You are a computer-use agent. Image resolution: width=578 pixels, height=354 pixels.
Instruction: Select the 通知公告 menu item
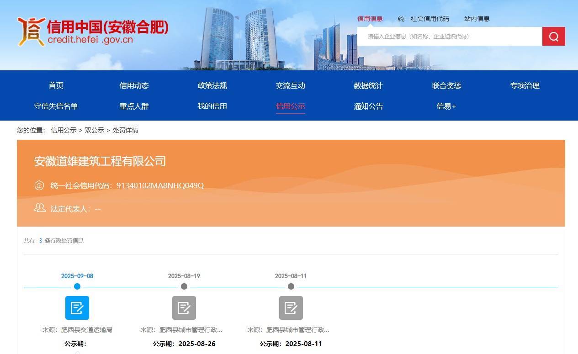point(368,106)
